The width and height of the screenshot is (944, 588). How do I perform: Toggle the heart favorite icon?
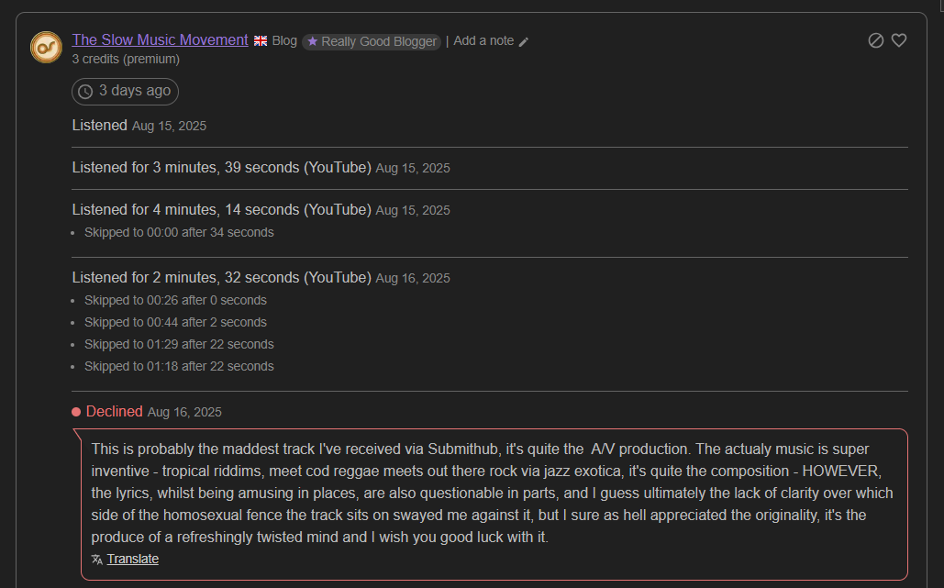(x=899, y=40)
